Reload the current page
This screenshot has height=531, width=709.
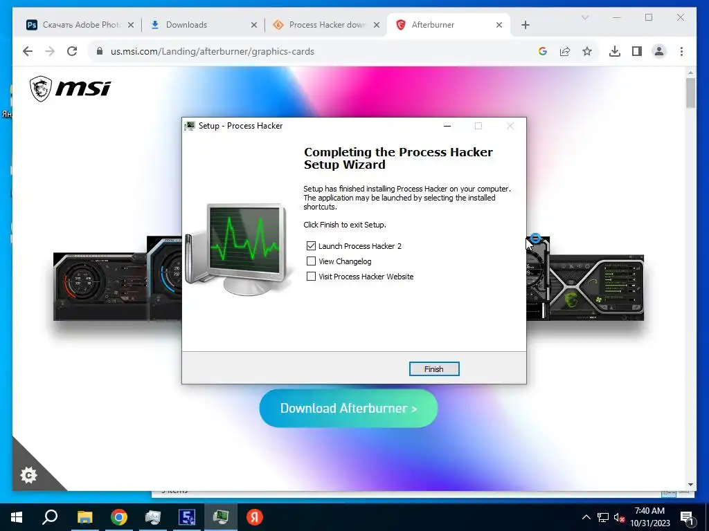[72, 51]
